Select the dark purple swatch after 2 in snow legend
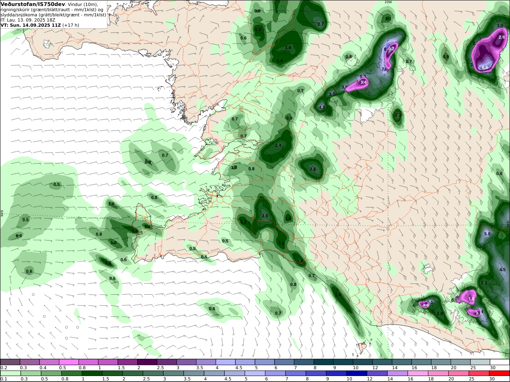The width and height of the screenshot is (510, 382). [147, 362]
